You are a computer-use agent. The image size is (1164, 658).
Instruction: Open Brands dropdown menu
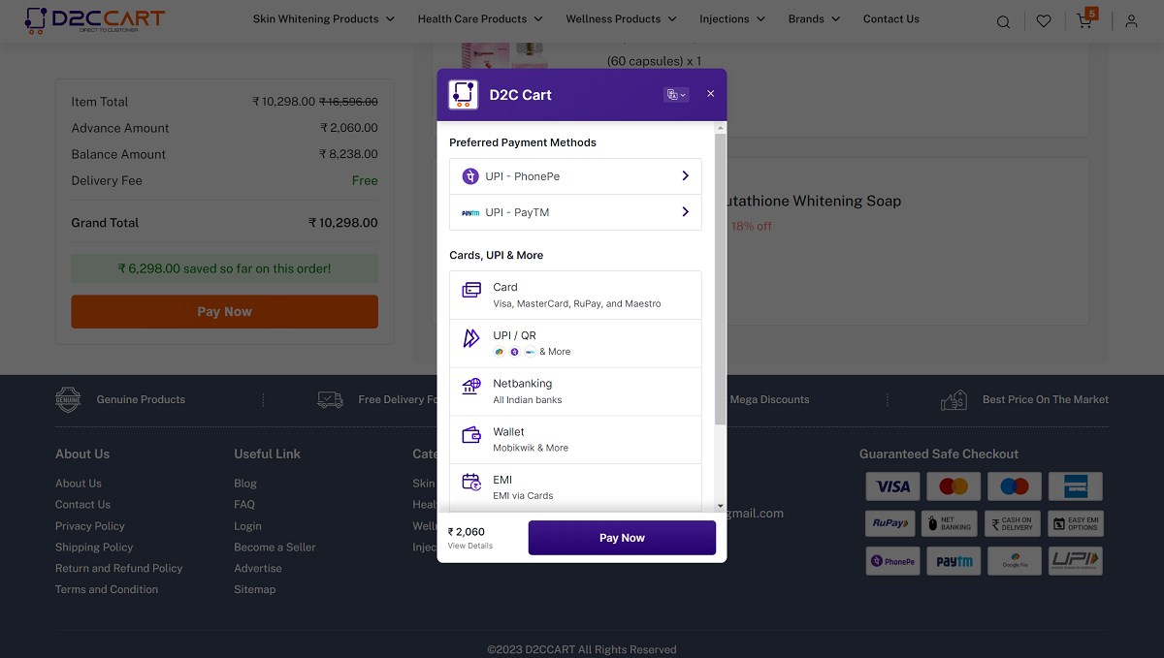pos(814,18)
